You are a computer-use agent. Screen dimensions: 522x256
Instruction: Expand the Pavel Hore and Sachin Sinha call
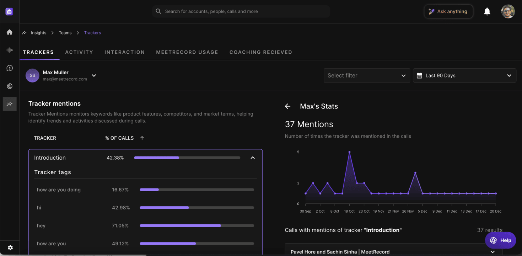[x=493, y=252]
